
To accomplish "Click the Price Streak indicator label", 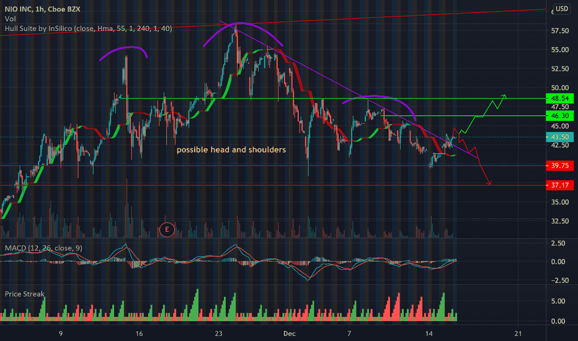I will click(24, 294).
